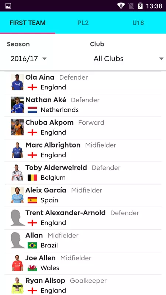This screenshot has width=166, height=295.
Task: Open Chuba Akpom's player entry
Action: point(83,128)
